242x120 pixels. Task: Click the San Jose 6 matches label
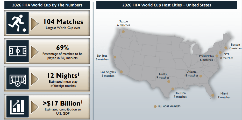click(x=102, y=57)
